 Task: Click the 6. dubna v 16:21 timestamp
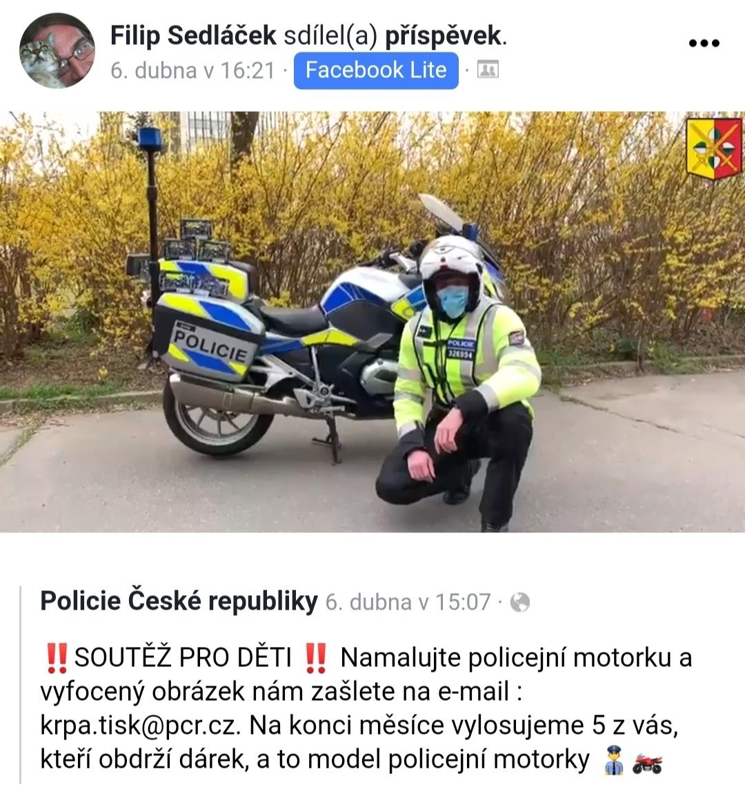coord(192,70)
